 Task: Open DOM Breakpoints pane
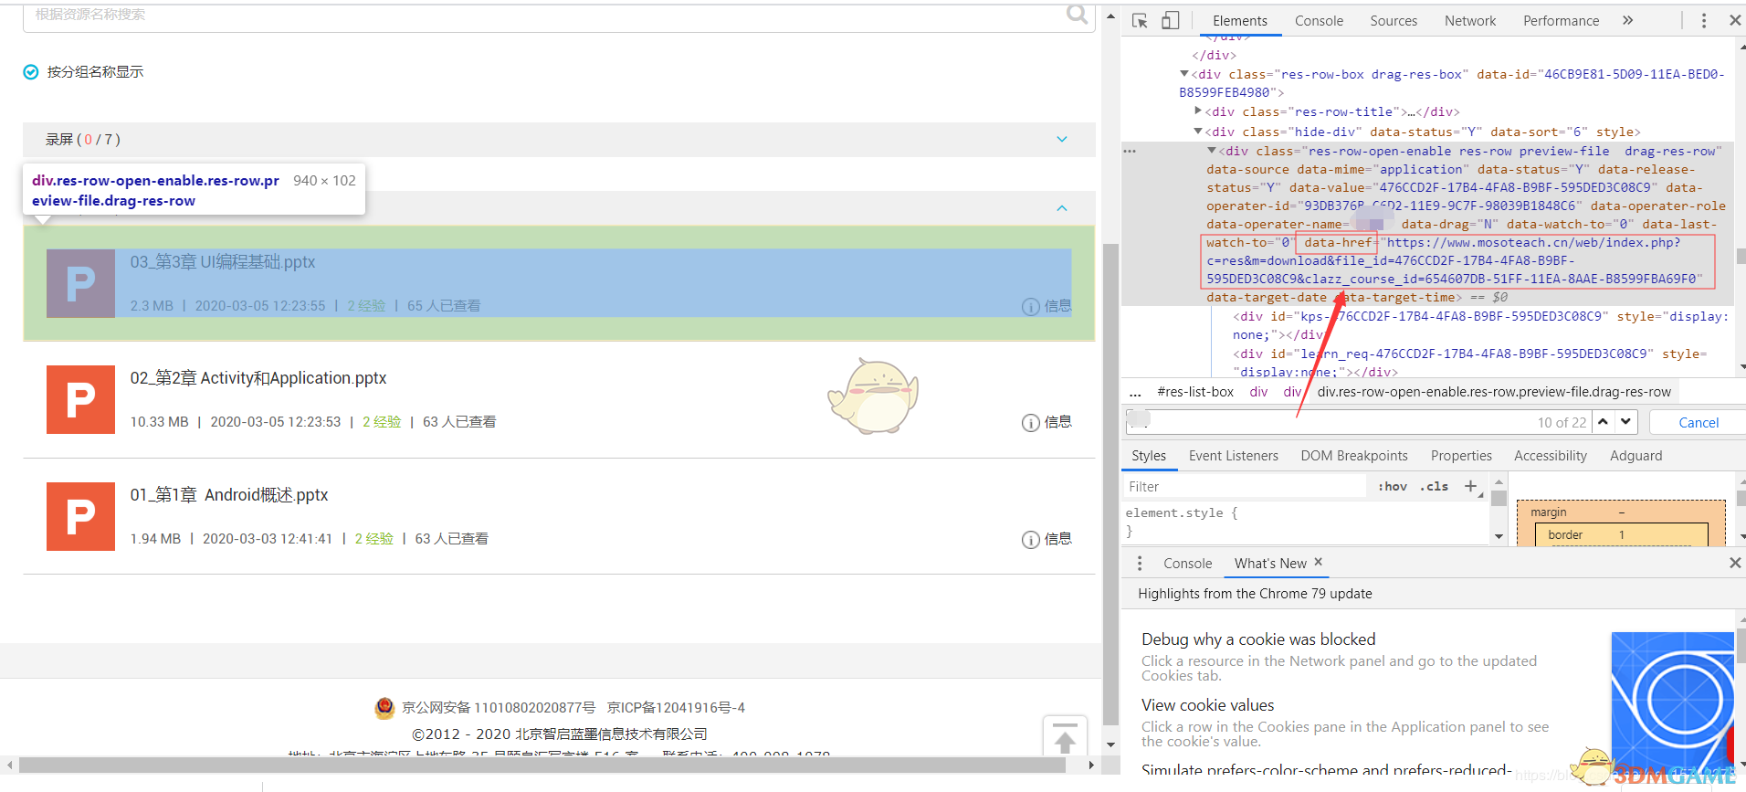pos(1354,456)
